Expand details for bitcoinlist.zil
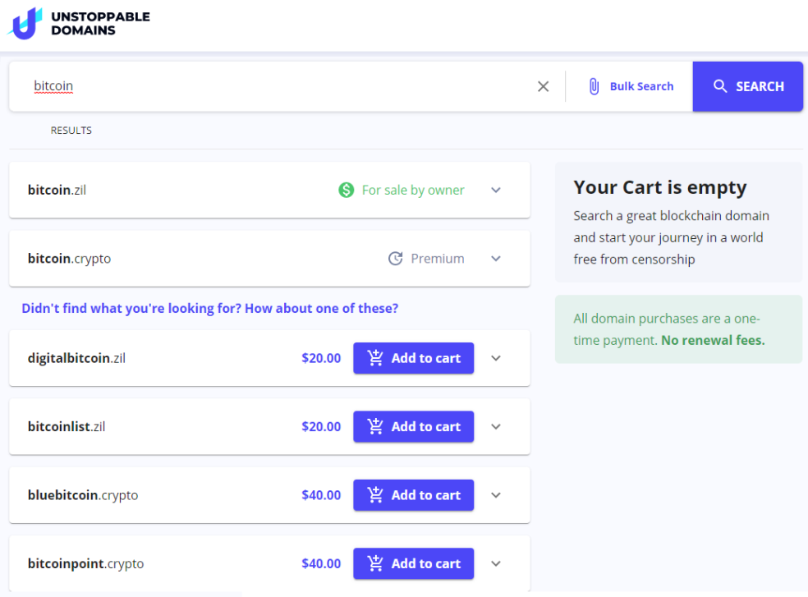Screen dimensions: 808x597 (496, 426)
